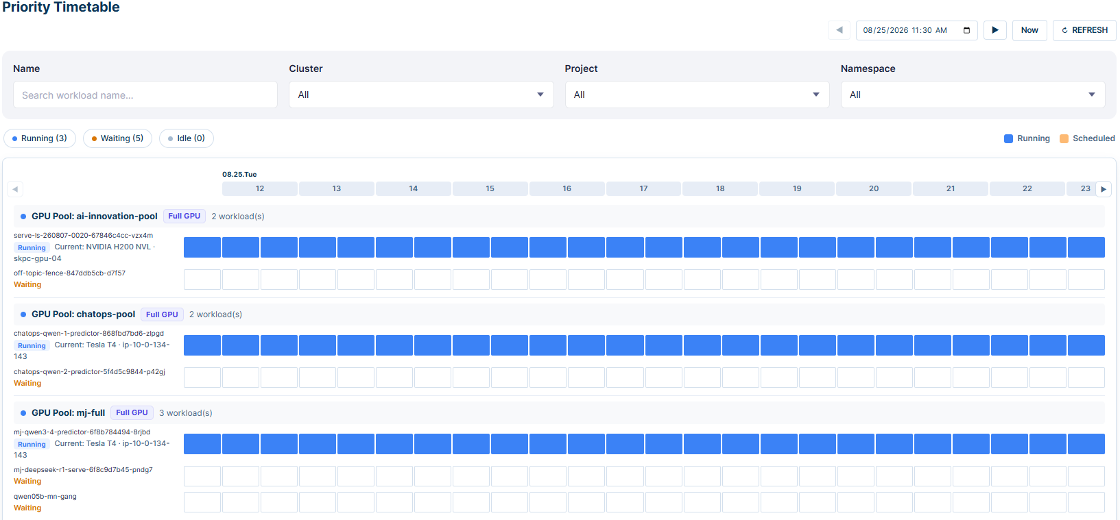Select the hour 20 header on timeline
The image size is (1120, 520).
pos(874,188)
